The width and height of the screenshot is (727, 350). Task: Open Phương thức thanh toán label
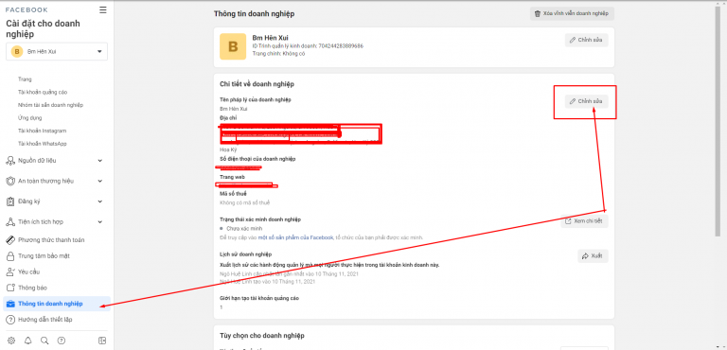51,239
